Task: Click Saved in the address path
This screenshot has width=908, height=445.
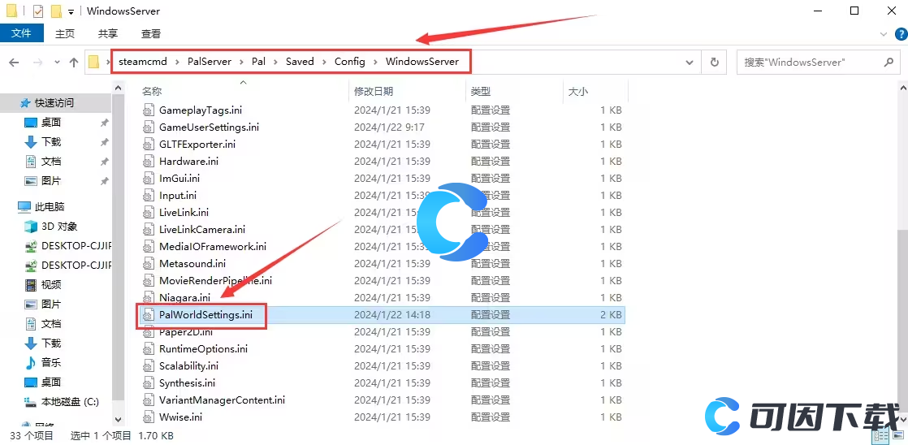Action: pyautogui.click(x=300, y=62)
